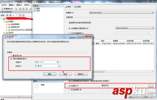Click the AdventureWorks database icon in the tree
The image size is (157, 100).
click(x=9, y=30)
